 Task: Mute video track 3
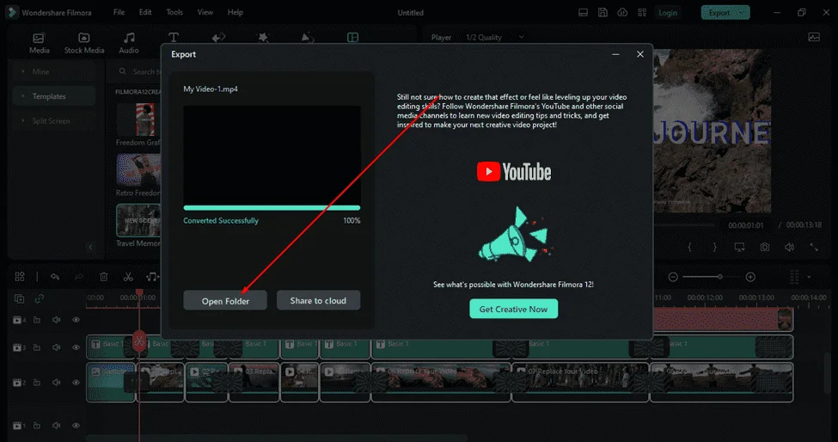pos(56,347)
